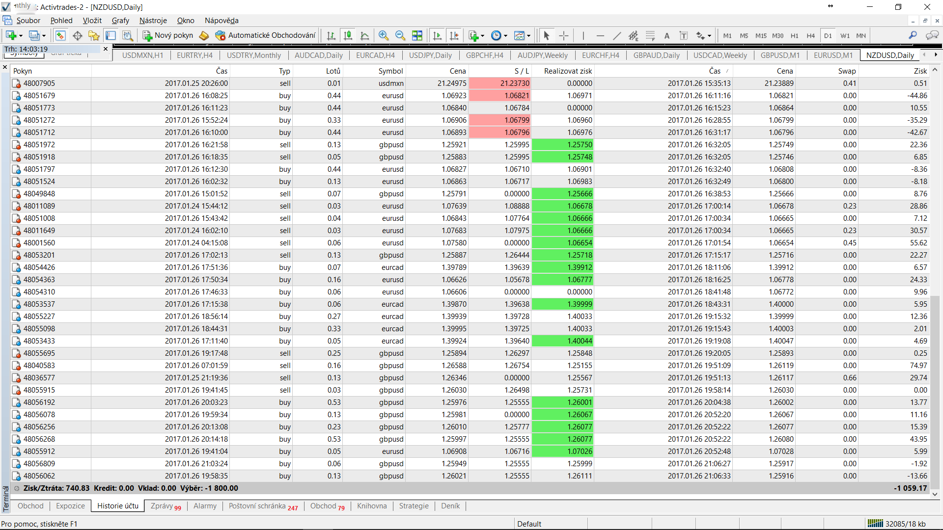Open the Profiles icon in toolbar

[34, 35]
